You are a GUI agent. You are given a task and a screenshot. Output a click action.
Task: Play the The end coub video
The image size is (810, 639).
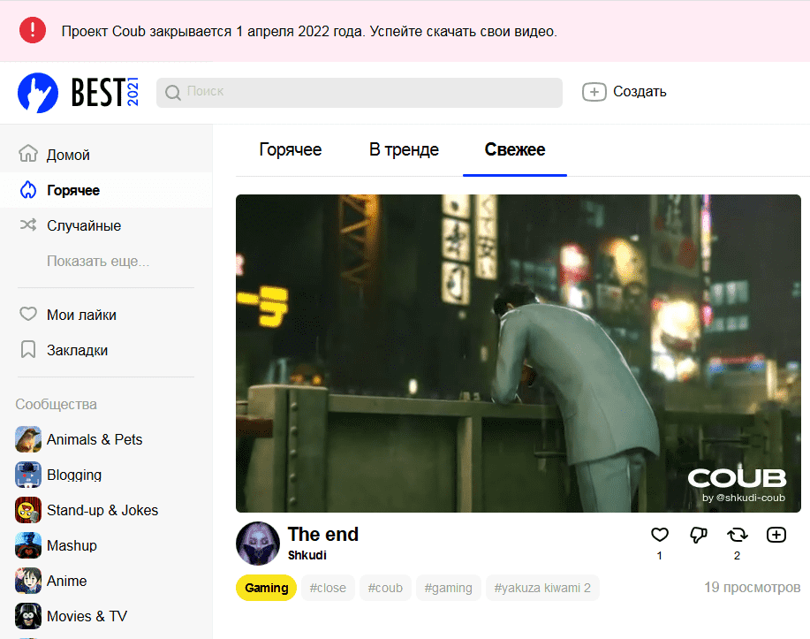point(519,354)
